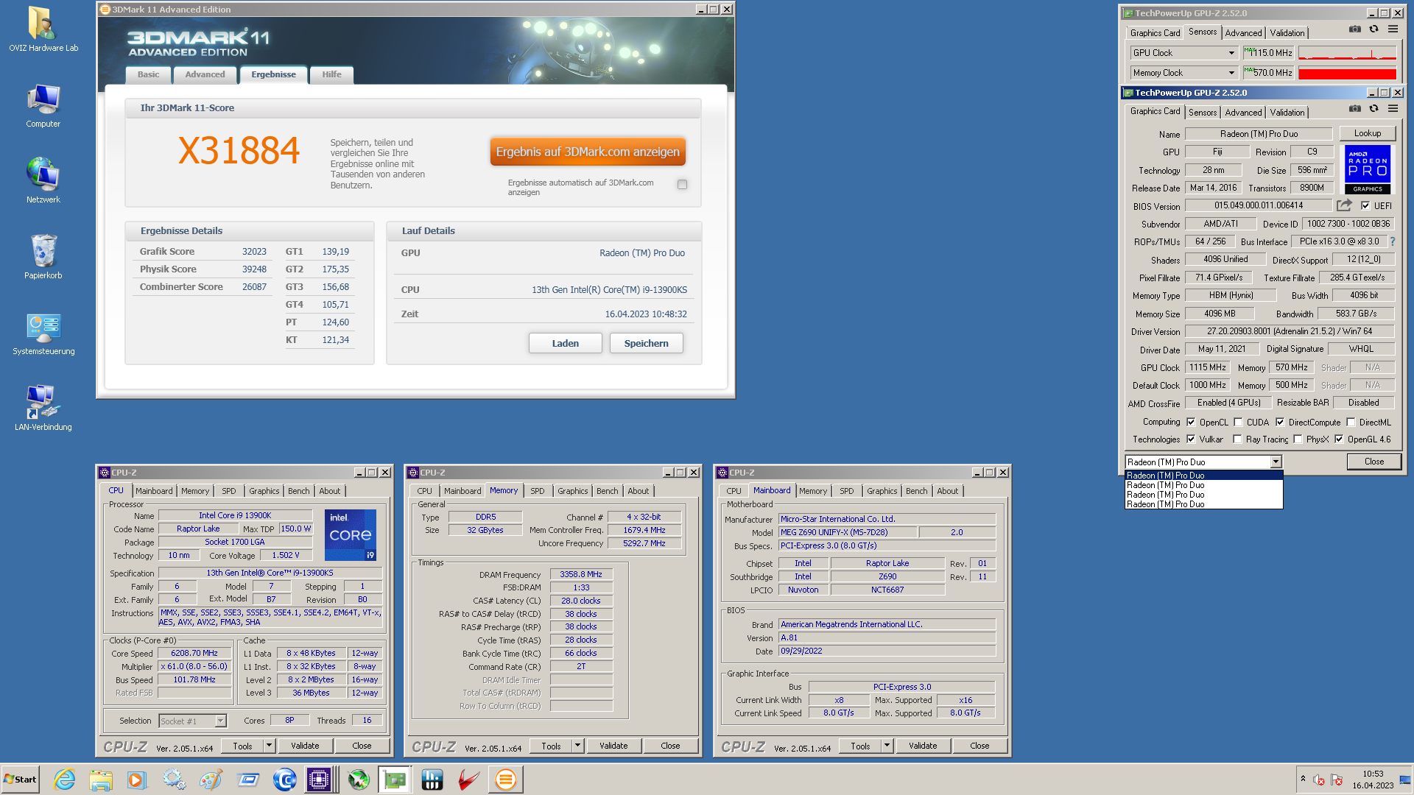1414x795 pixels.
Task: Switch to the Basic tab in 3DMark 11
Action: 148,74
